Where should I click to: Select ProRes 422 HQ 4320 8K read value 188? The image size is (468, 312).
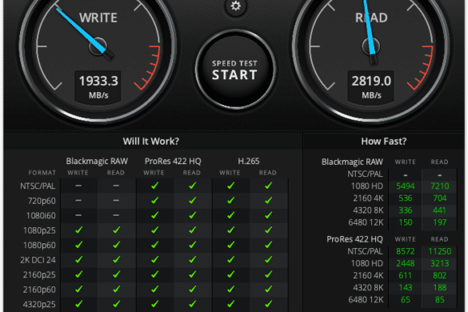pyautogui.click(x=440, y=287)
